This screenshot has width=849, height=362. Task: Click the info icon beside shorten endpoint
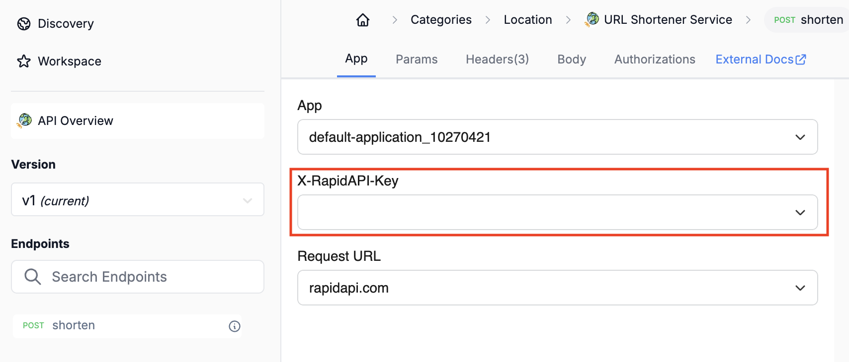(x=235, y=326)
